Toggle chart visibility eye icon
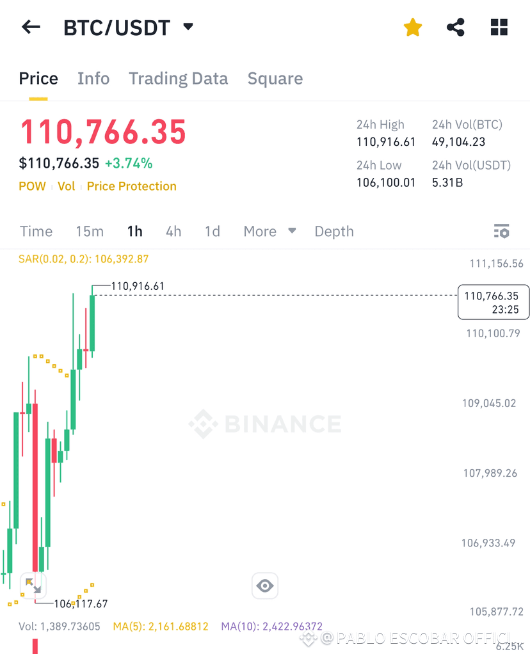Image resolution: width=530 pixels, height=654 pixels. click(265, 586)
